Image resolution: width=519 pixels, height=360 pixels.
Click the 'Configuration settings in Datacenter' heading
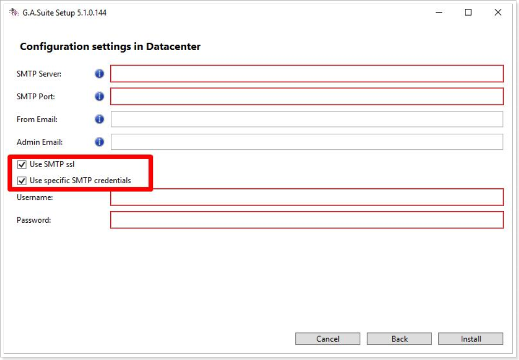click(x=110, y=46)
